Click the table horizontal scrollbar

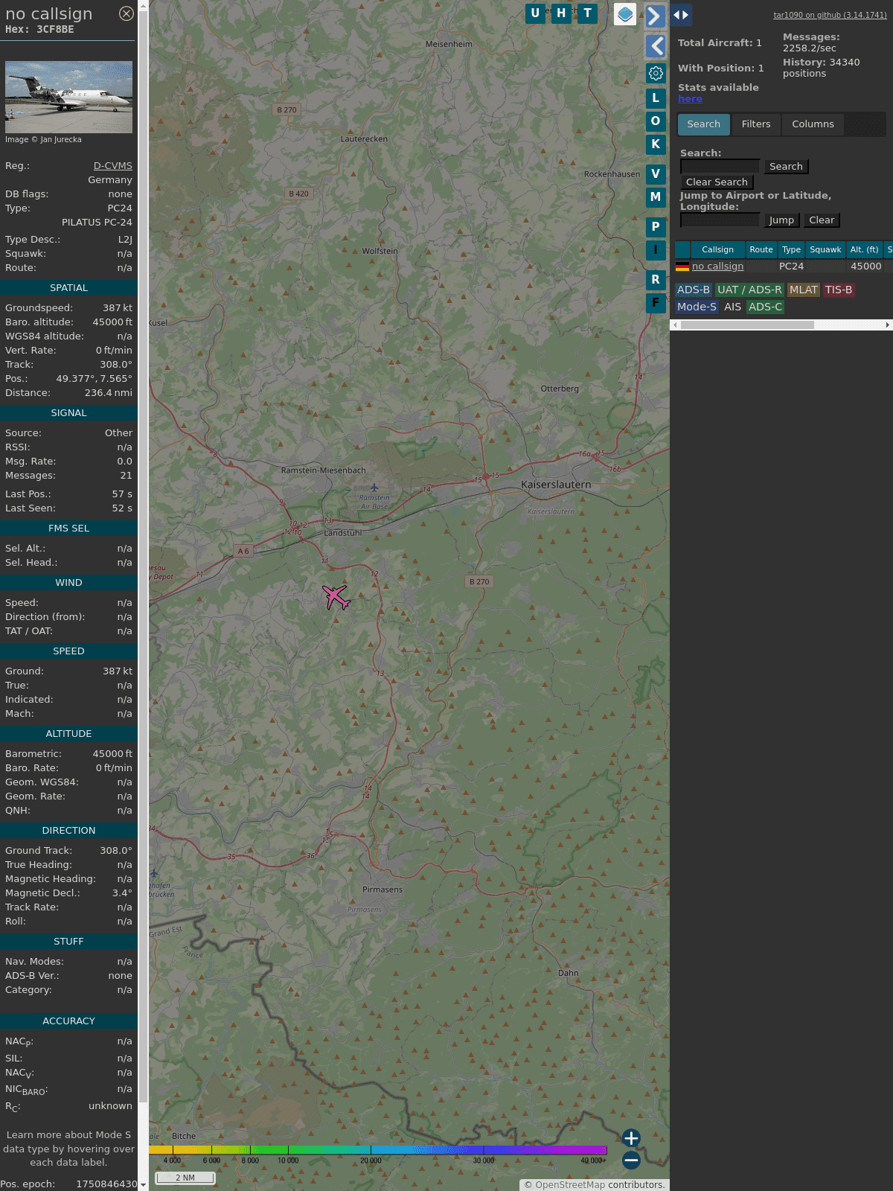[747, 325]
